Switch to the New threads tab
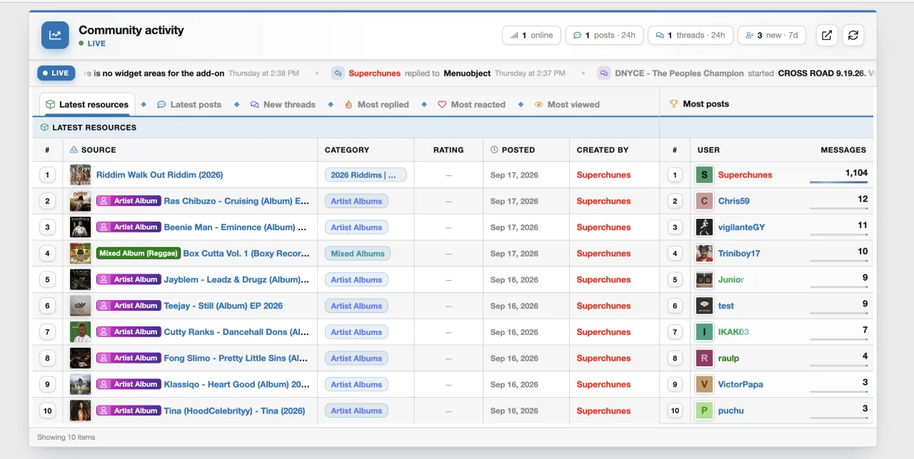This screenshot has width=914, height=459. (283, 104)
